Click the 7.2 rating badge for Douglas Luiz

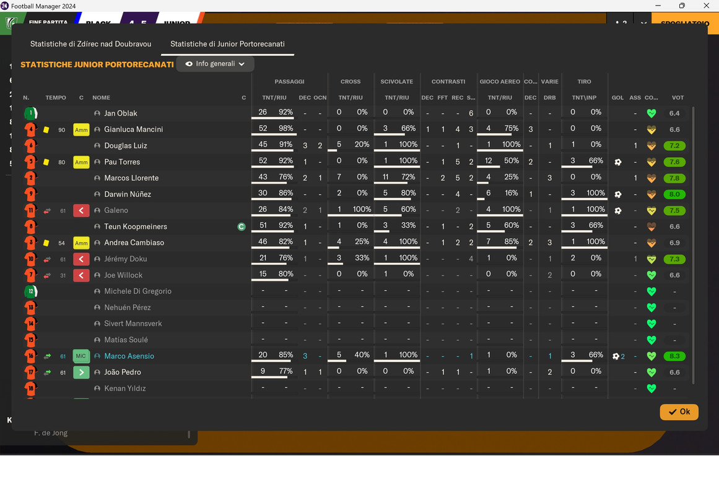pyautogui.click(x=674, y=146)
